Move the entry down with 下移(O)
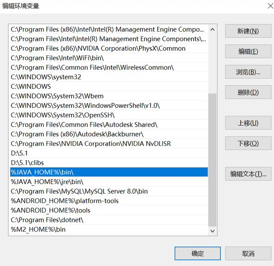The height and width of the screenshot is (266, 274). tap(248, 143)
